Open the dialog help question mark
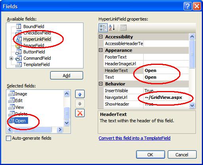The width and height of the screenshot is (203, 165). point(188,6)
